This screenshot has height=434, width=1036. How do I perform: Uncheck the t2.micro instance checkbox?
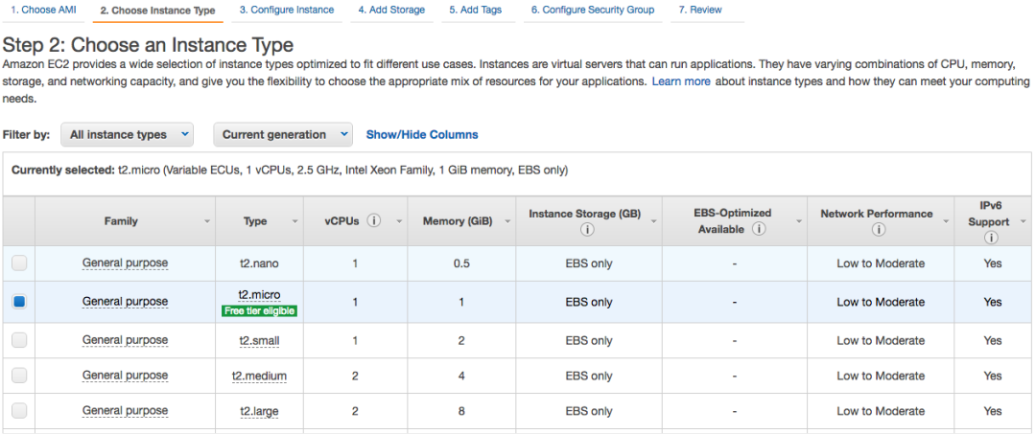coord(19,302)
